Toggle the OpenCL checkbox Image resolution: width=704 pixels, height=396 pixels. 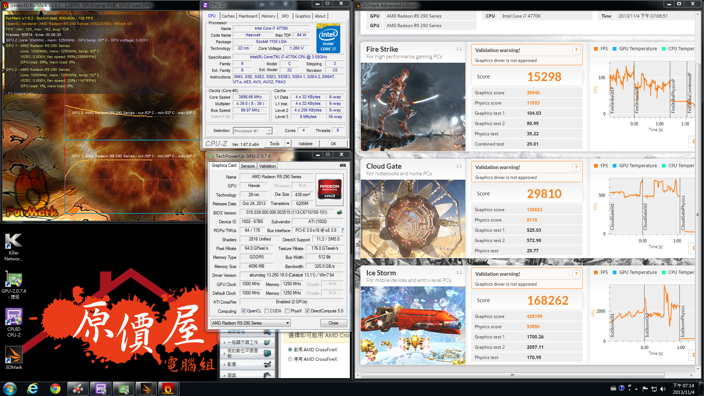243,311
